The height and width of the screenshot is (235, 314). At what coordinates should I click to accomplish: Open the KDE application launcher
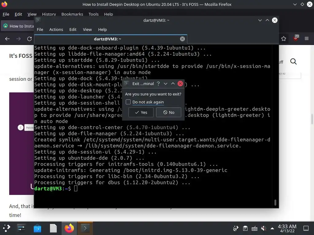tap(7, 228)
